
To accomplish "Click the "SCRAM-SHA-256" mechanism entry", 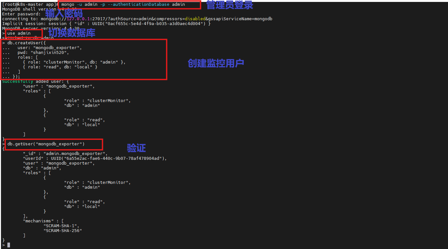I will coord(63,231).
